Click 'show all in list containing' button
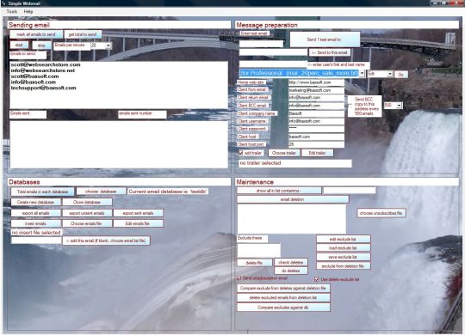The image size is (465, 335). 279,191
